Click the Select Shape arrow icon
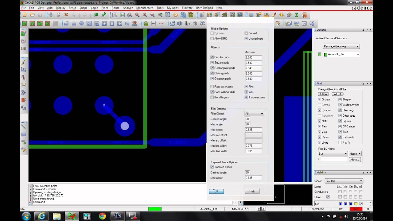Screen dimensions: 393x221 coord(89,23)
